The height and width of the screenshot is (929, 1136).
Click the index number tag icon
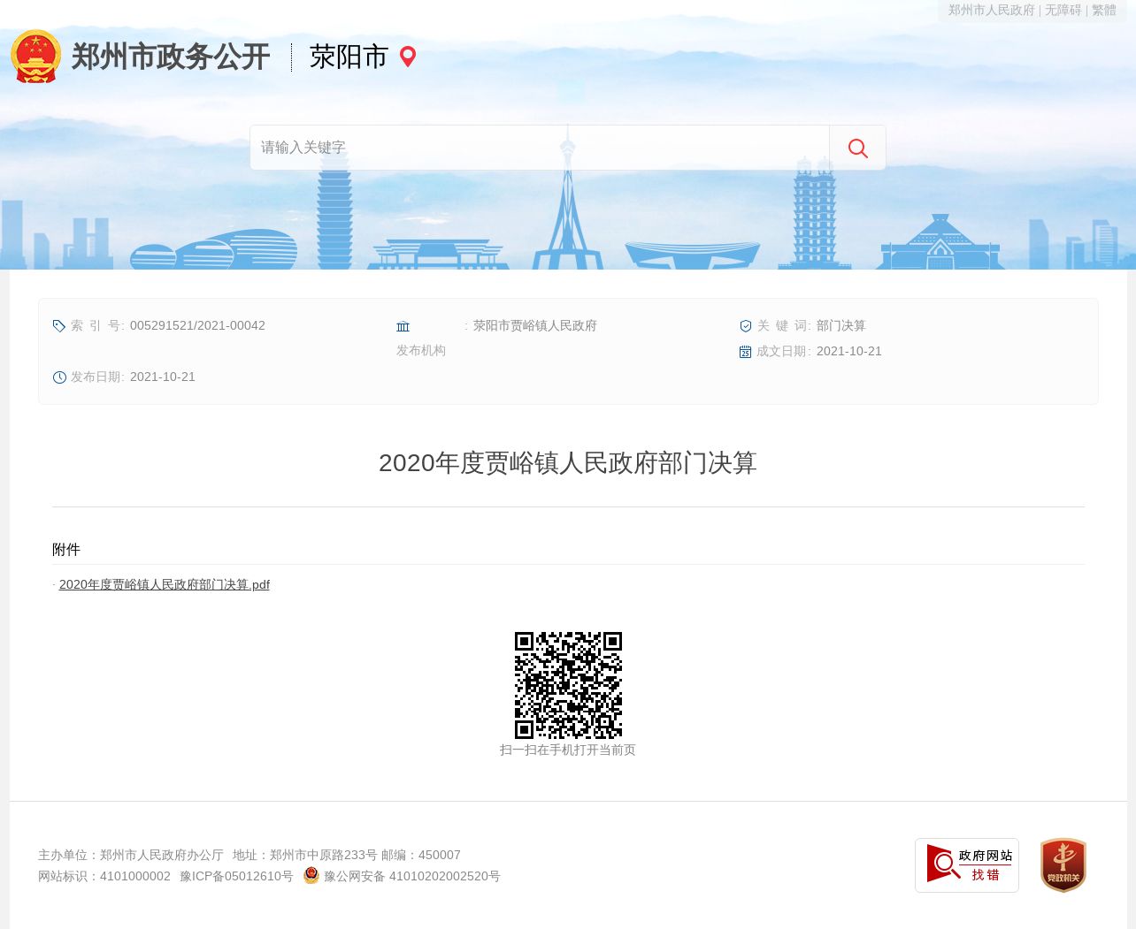59,326
